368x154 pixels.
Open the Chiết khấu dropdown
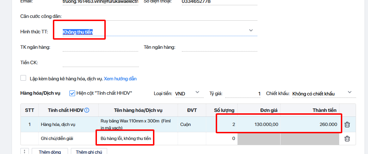coord(349,92)
